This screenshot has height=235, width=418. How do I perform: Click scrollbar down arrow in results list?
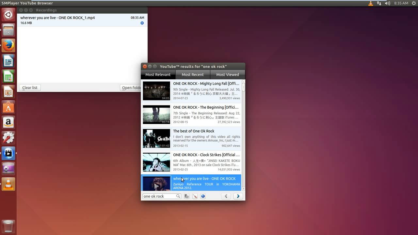(x=243, y=189)
